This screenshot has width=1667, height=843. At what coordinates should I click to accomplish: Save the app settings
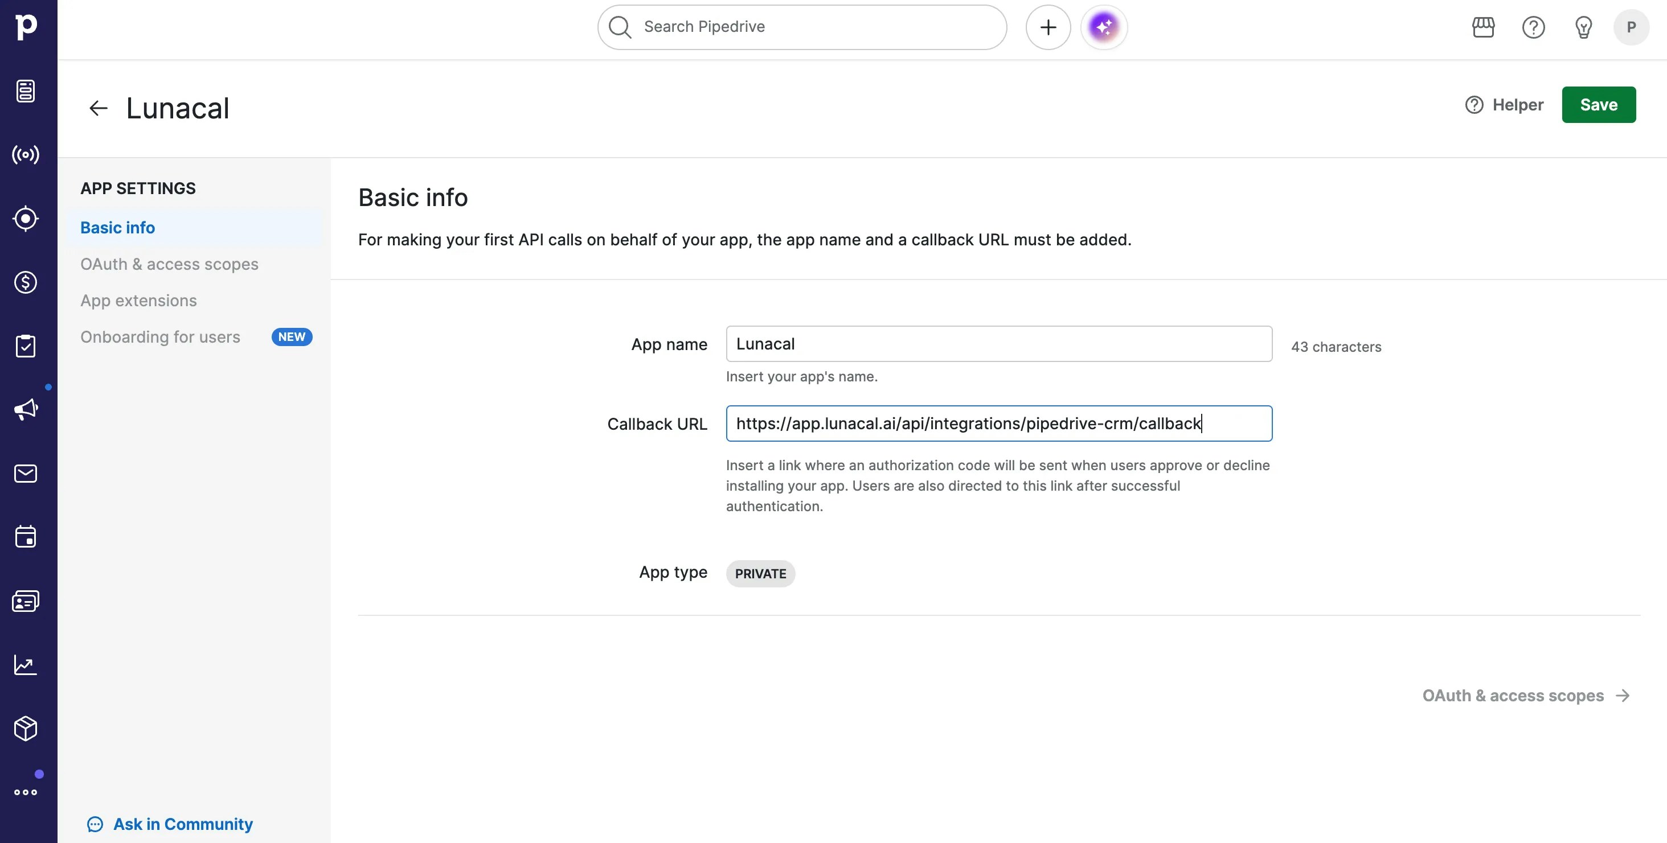tap(1598, 105)
